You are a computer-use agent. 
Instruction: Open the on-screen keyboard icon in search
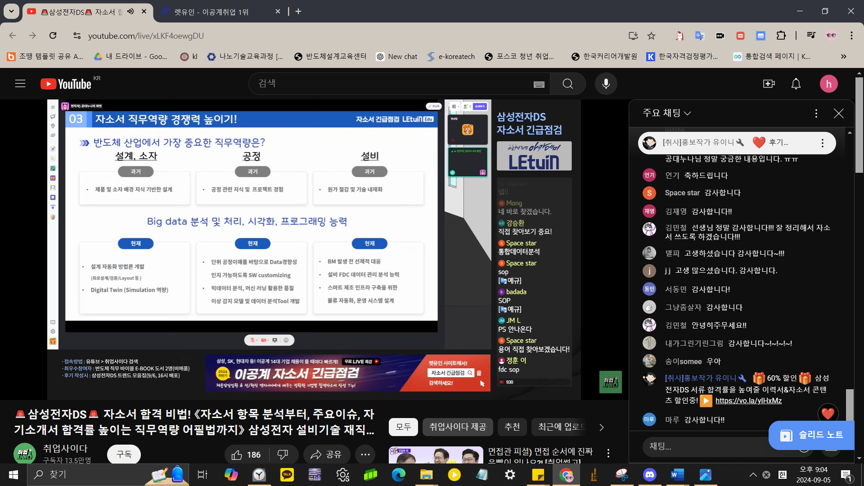pos(539,84)
